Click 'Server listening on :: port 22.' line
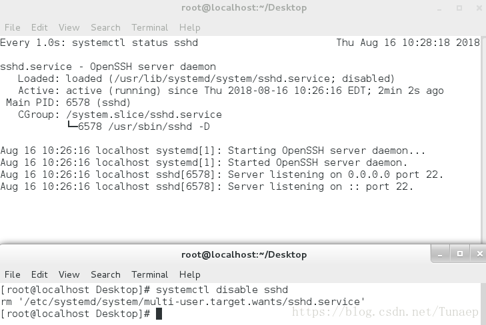This screenshot has width=486, height=325. click(x=207, y=187)
